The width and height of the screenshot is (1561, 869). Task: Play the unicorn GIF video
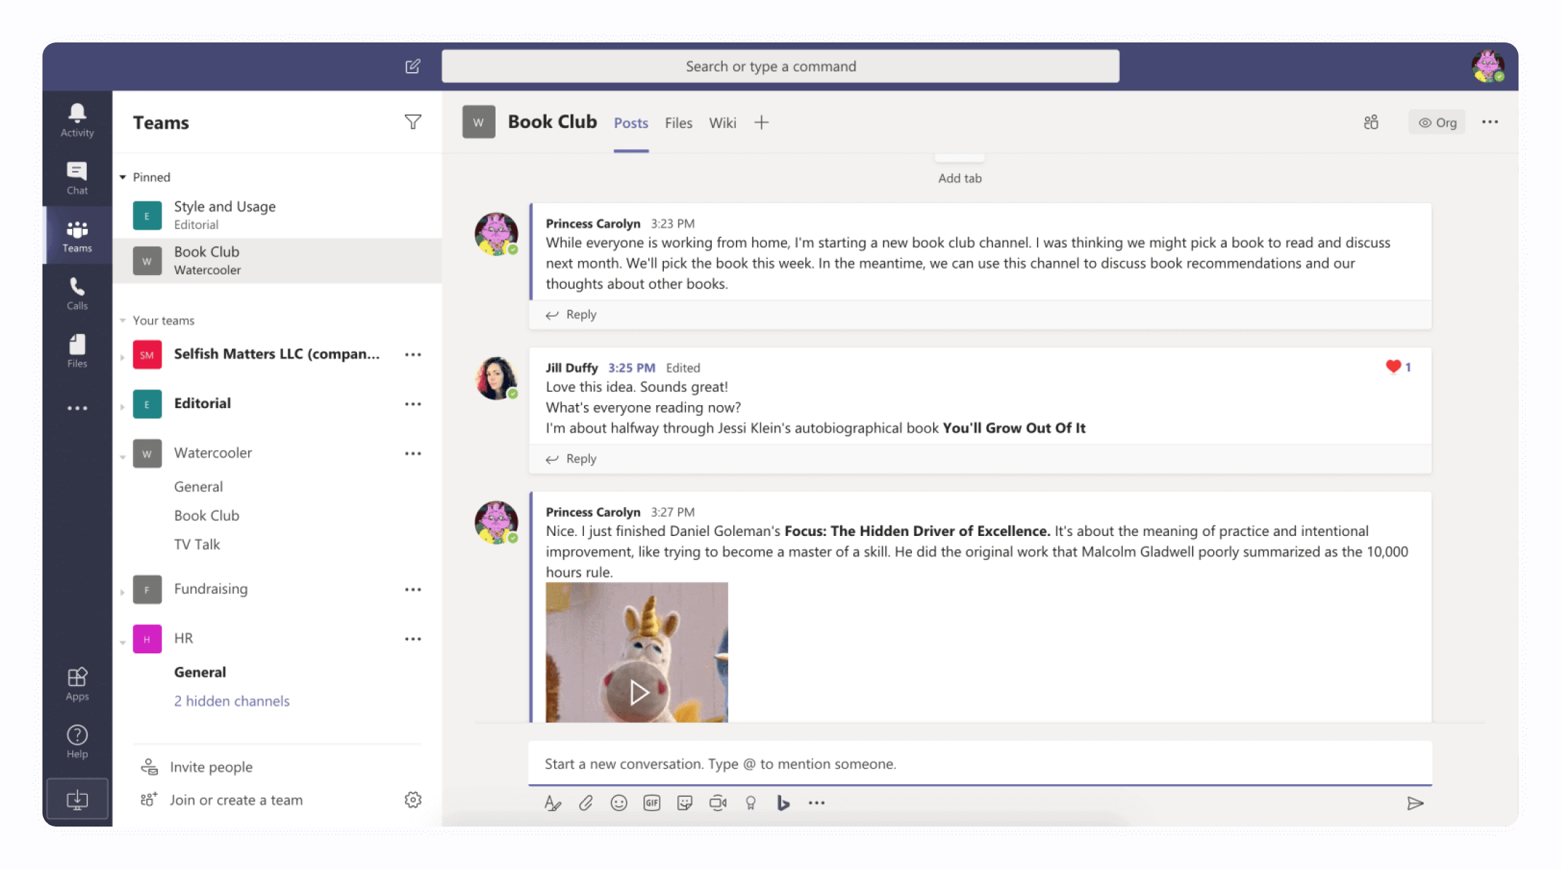click(638, 692)
